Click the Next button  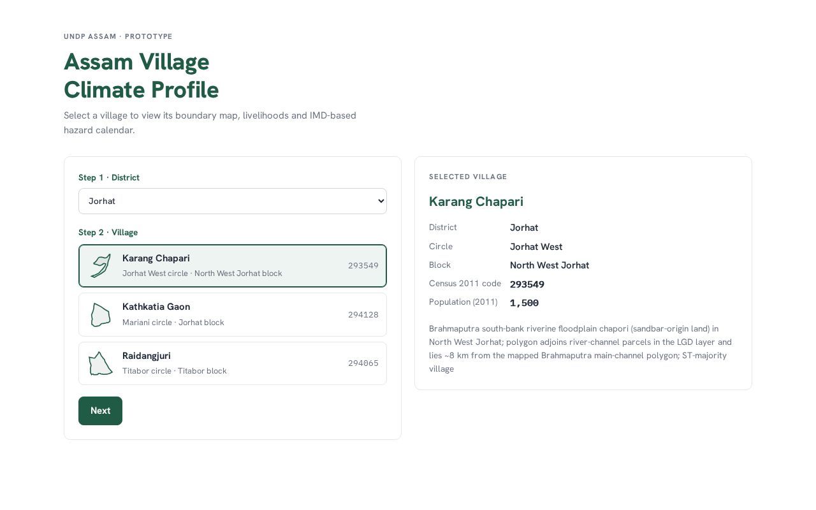click(x=100, y=411)
